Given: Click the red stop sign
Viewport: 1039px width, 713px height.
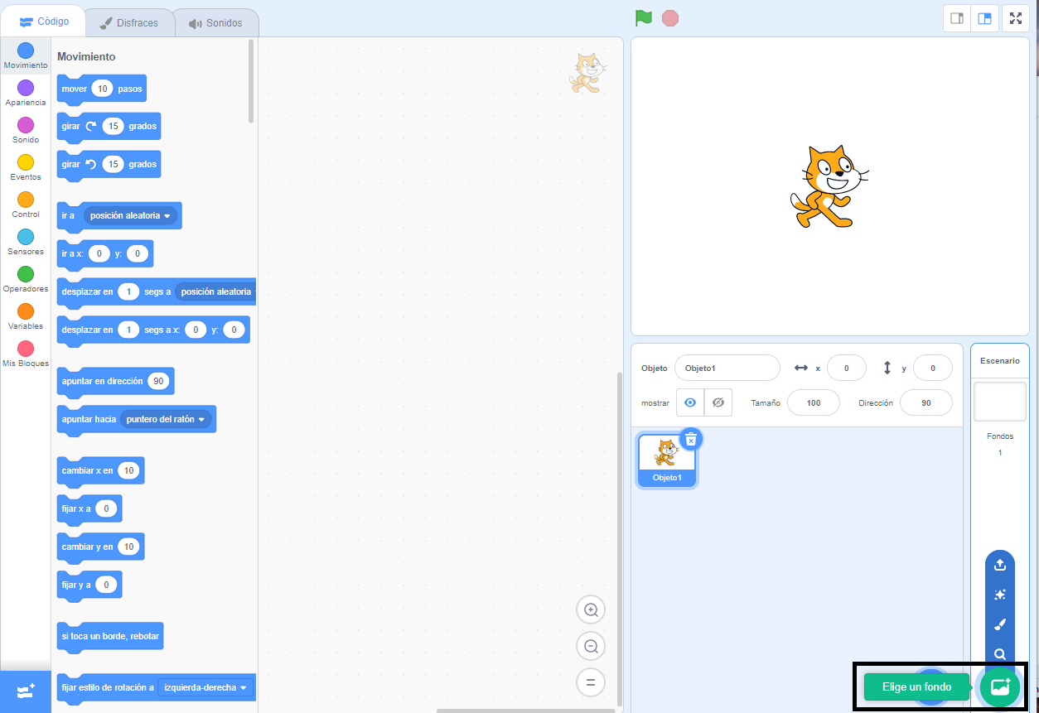Looking at the screenshot, I should point(670,17).
